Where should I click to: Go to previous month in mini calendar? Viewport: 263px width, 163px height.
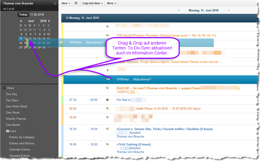click(21, 21)
